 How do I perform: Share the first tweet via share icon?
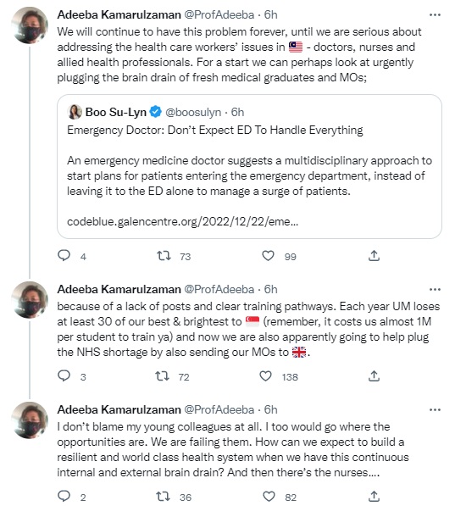[x=374, y=256]
